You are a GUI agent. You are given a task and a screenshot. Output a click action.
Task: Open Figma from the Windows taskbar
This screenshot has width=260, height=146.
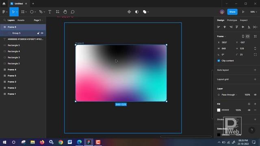pos(89,142)
